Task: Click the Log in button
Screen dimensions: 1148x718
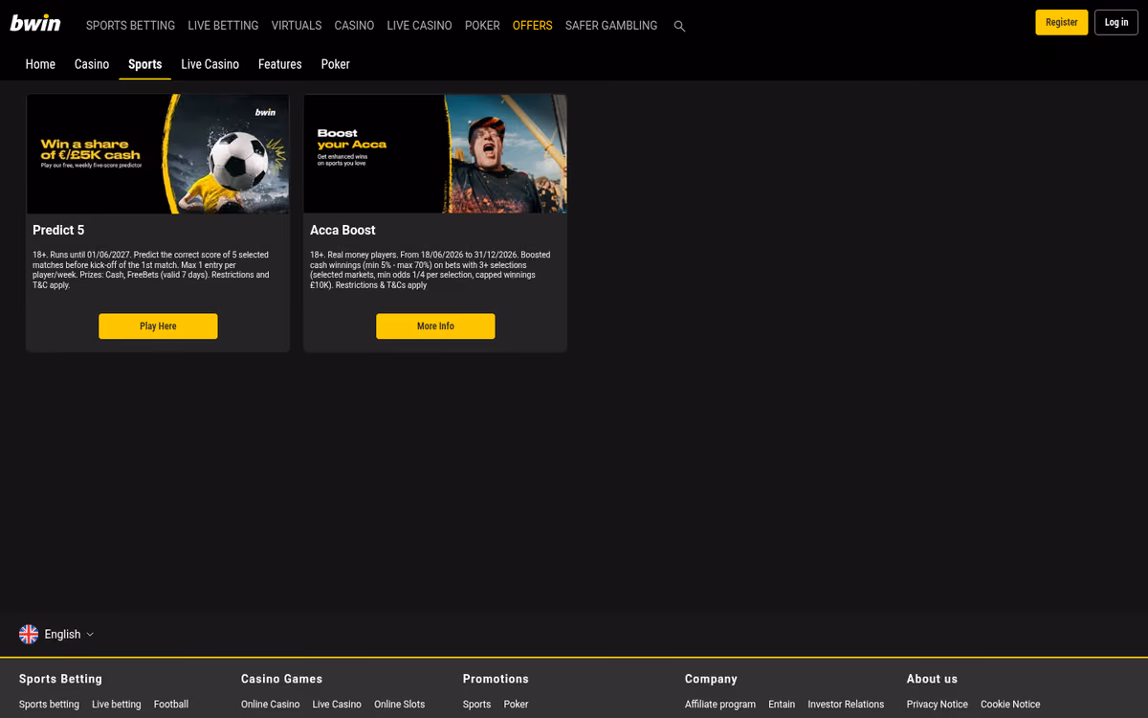Action: (1116, 22)
